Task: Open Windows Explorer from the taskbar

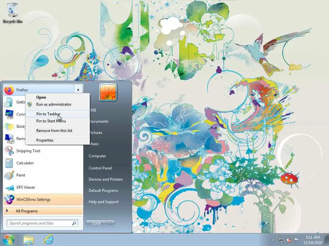Action: pyautogui.click(x=29, y=240)
